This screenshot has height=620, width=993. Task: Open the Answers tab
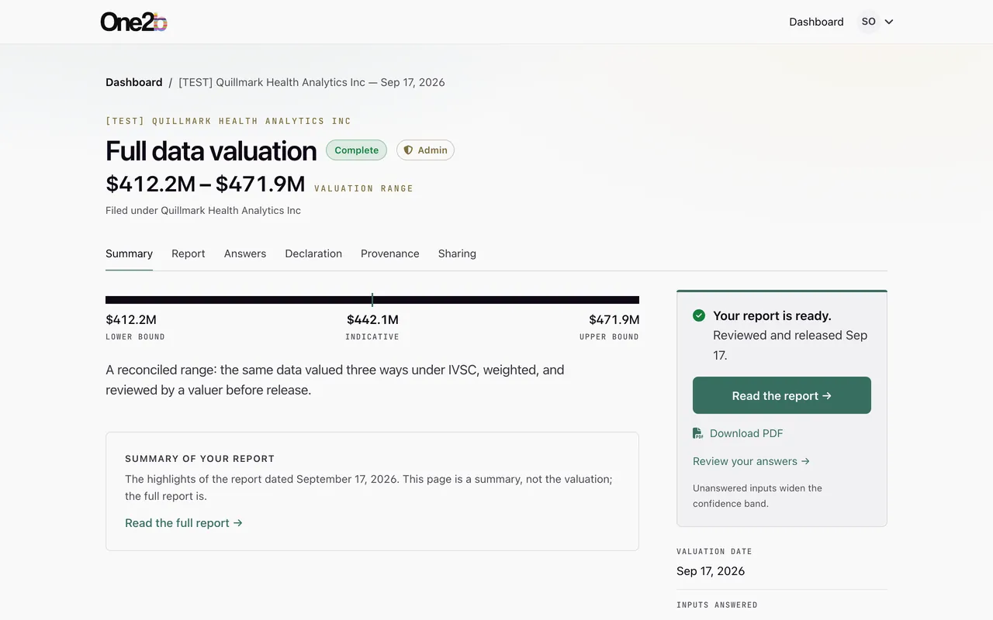click(245, 253)
